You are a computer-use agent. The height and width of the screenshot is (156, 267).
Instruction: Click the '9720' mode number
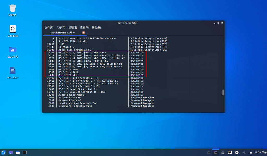click(51, 58)
